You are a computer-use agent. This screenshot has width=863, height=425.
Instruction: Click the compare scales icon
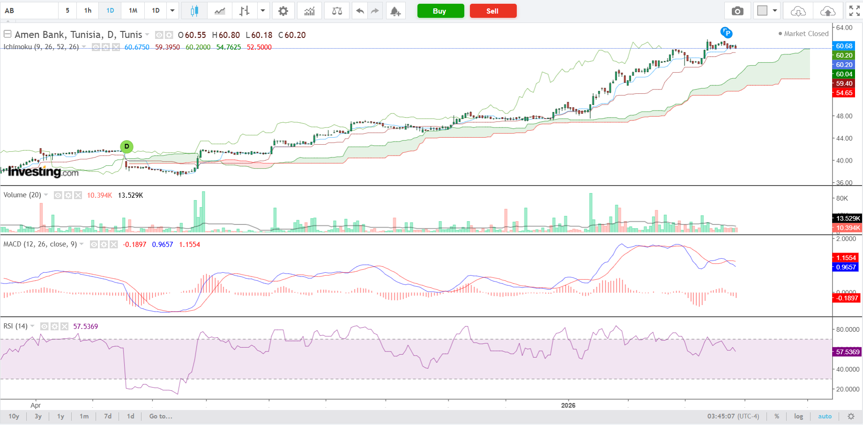tap(337, 11)
